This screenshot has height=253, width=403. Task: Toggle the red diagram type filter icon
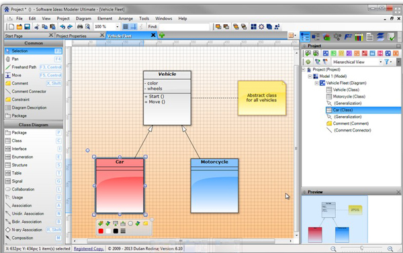(x=365, y=53)
